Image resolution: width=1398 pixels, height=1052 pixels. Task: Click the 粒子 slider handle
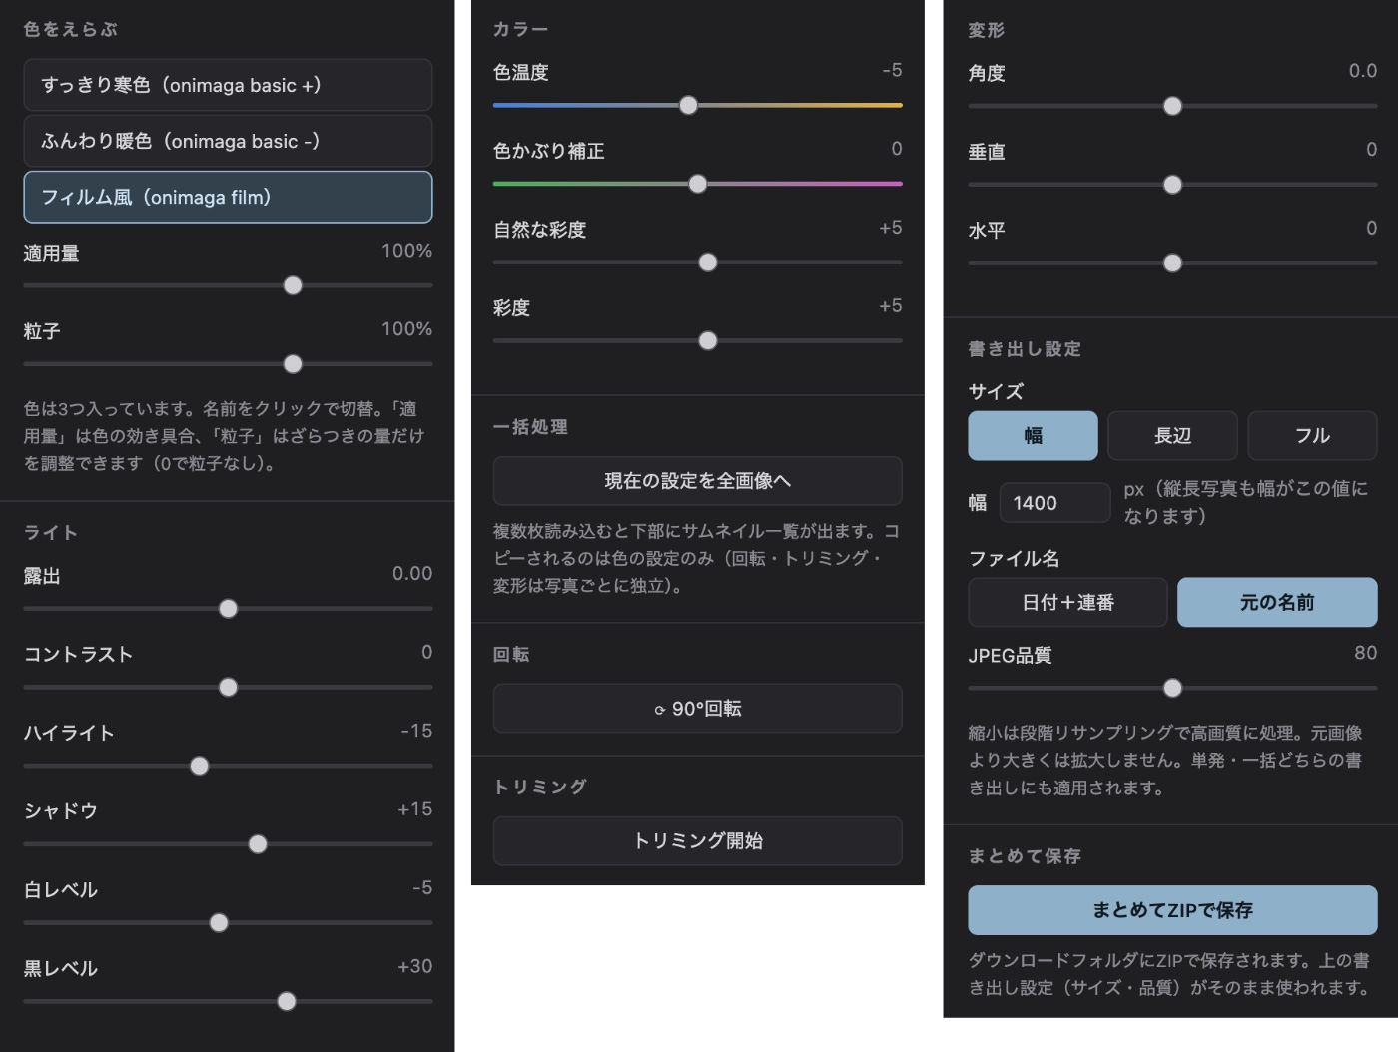[293, 364]
